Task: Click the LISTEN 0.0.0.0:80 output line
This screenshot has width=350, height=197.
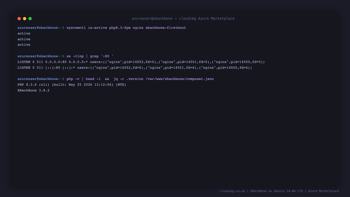Action: coord(141,62)
